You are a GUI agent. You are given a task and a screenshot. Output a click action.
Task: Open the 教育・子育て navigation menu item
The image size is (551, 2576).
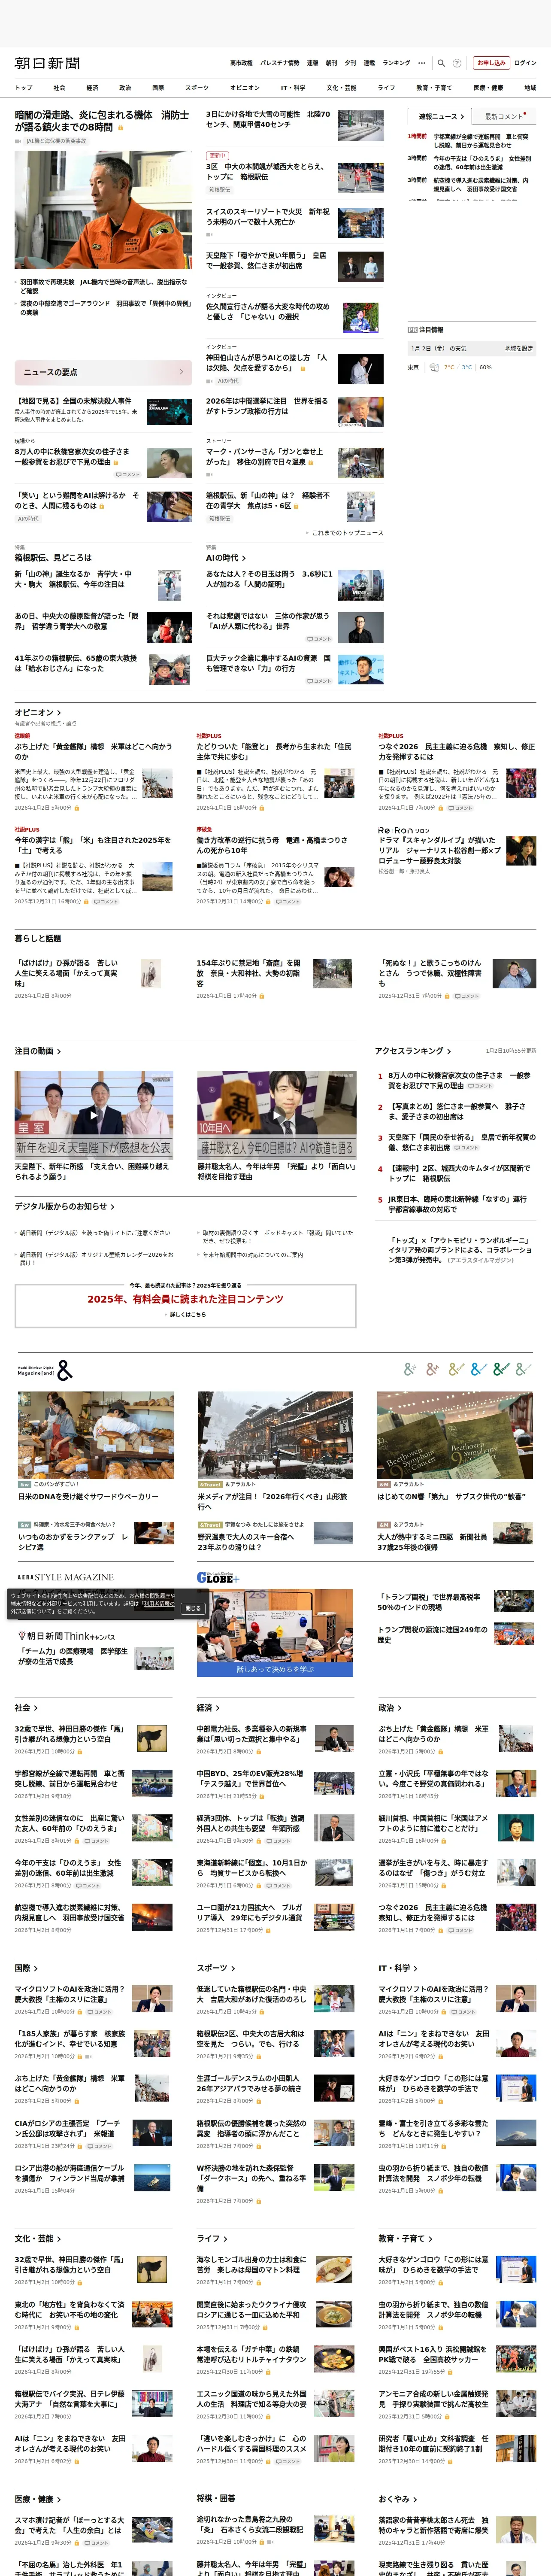tap(434, 88)
